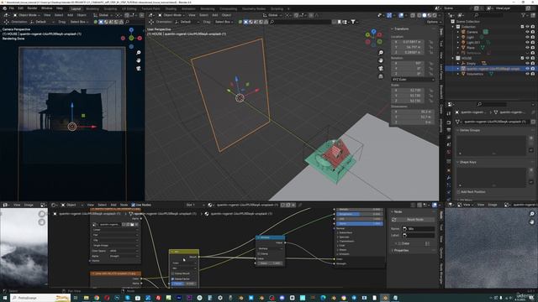The image size is (538, 302).
Task: Open the Global transform orientation dropdown in main viewport
Action: click(272, 15)
